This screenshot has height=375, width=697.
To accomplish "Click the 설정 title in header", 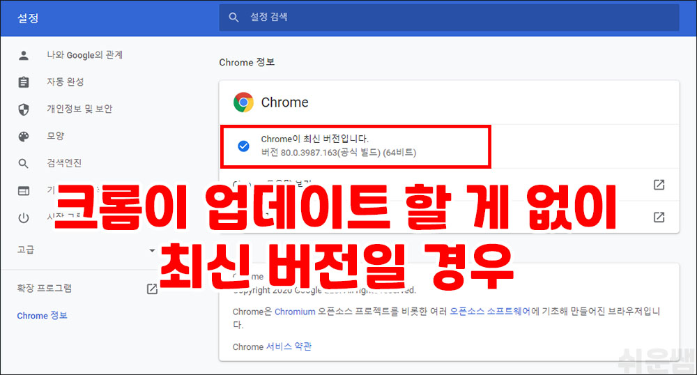I will coord(28,17).
